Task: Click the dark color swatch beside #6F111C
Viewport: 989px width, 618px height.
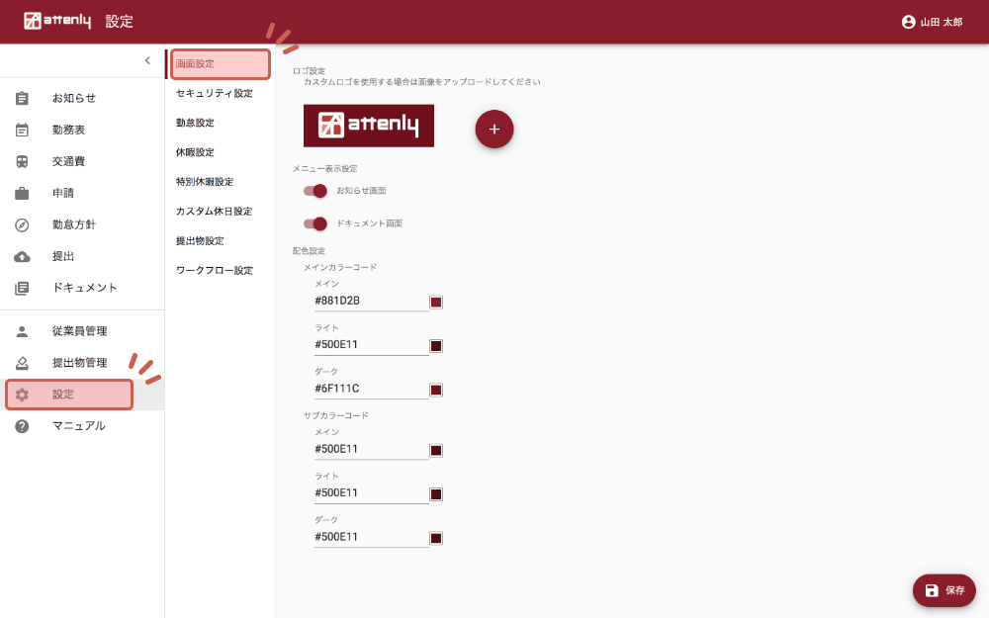Action: pyautogui.click(x=436, y=390)
